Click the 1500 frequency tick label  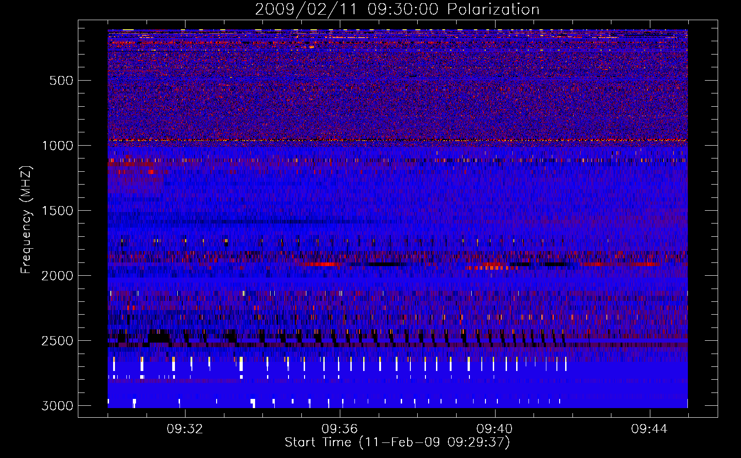(x=58, y=211)
